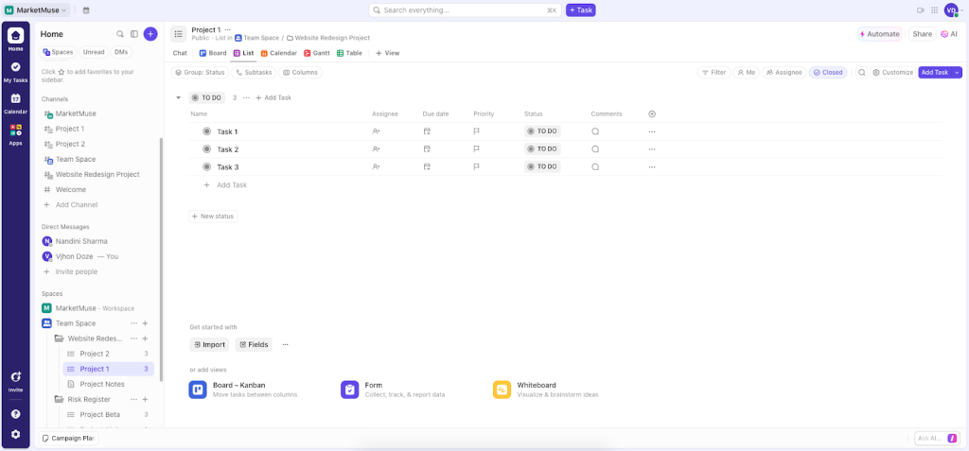The height and width of the screenshot is (451, 969).
Task: Switch to the Board view tab
Action: 213,53
